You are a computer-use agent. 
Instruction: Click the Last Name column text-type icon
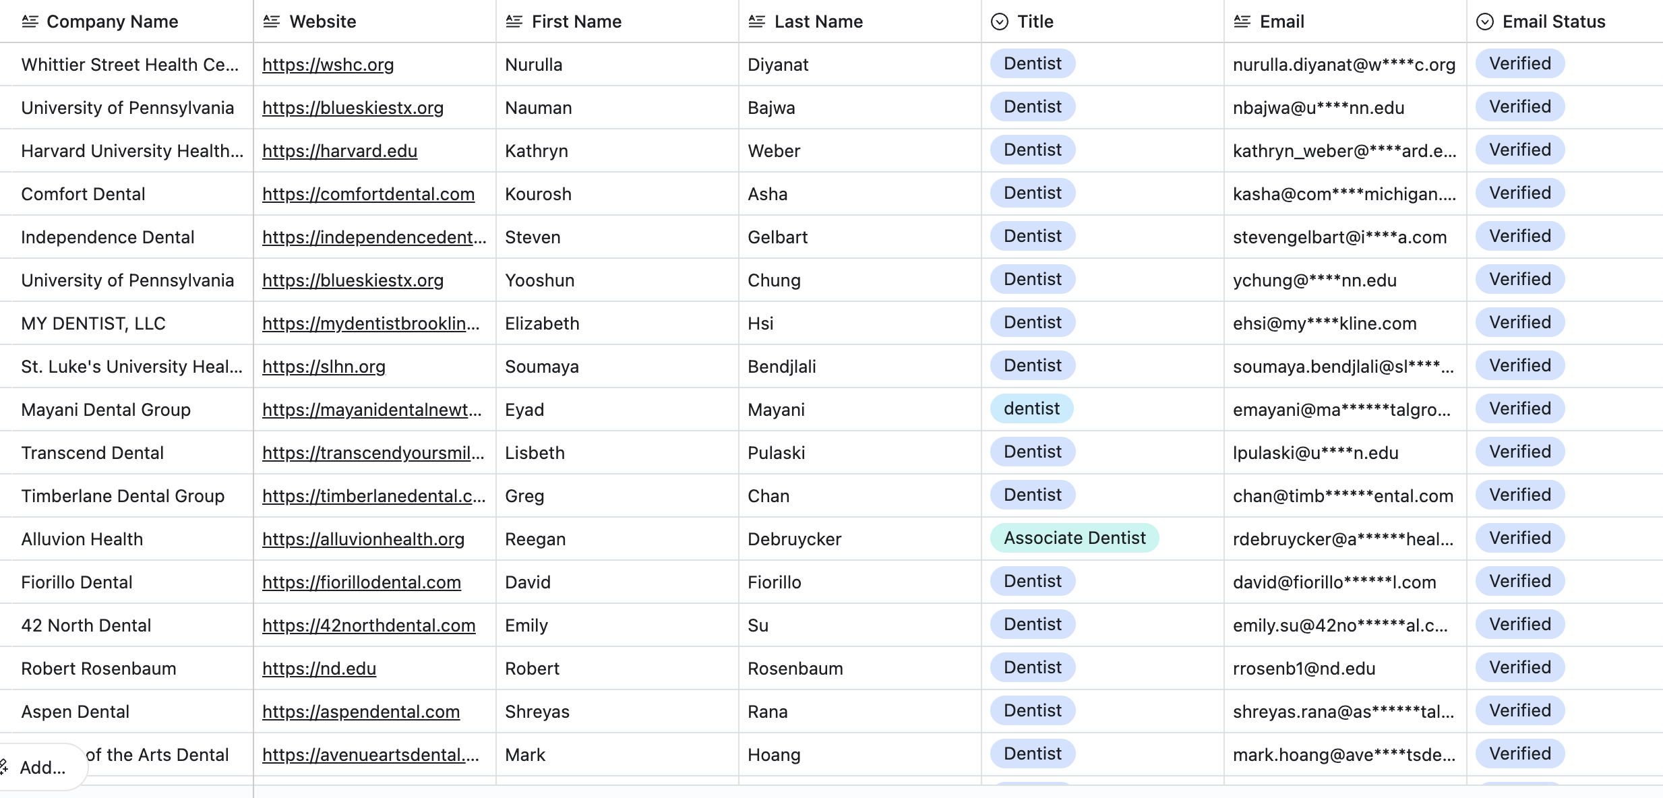pyautogui.click(x=756, y=22)
